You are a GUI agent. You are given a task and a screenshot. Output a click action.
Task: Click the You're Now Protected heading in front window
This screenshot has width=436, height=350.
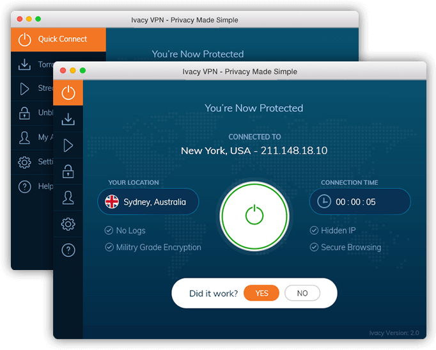point(254,108)
